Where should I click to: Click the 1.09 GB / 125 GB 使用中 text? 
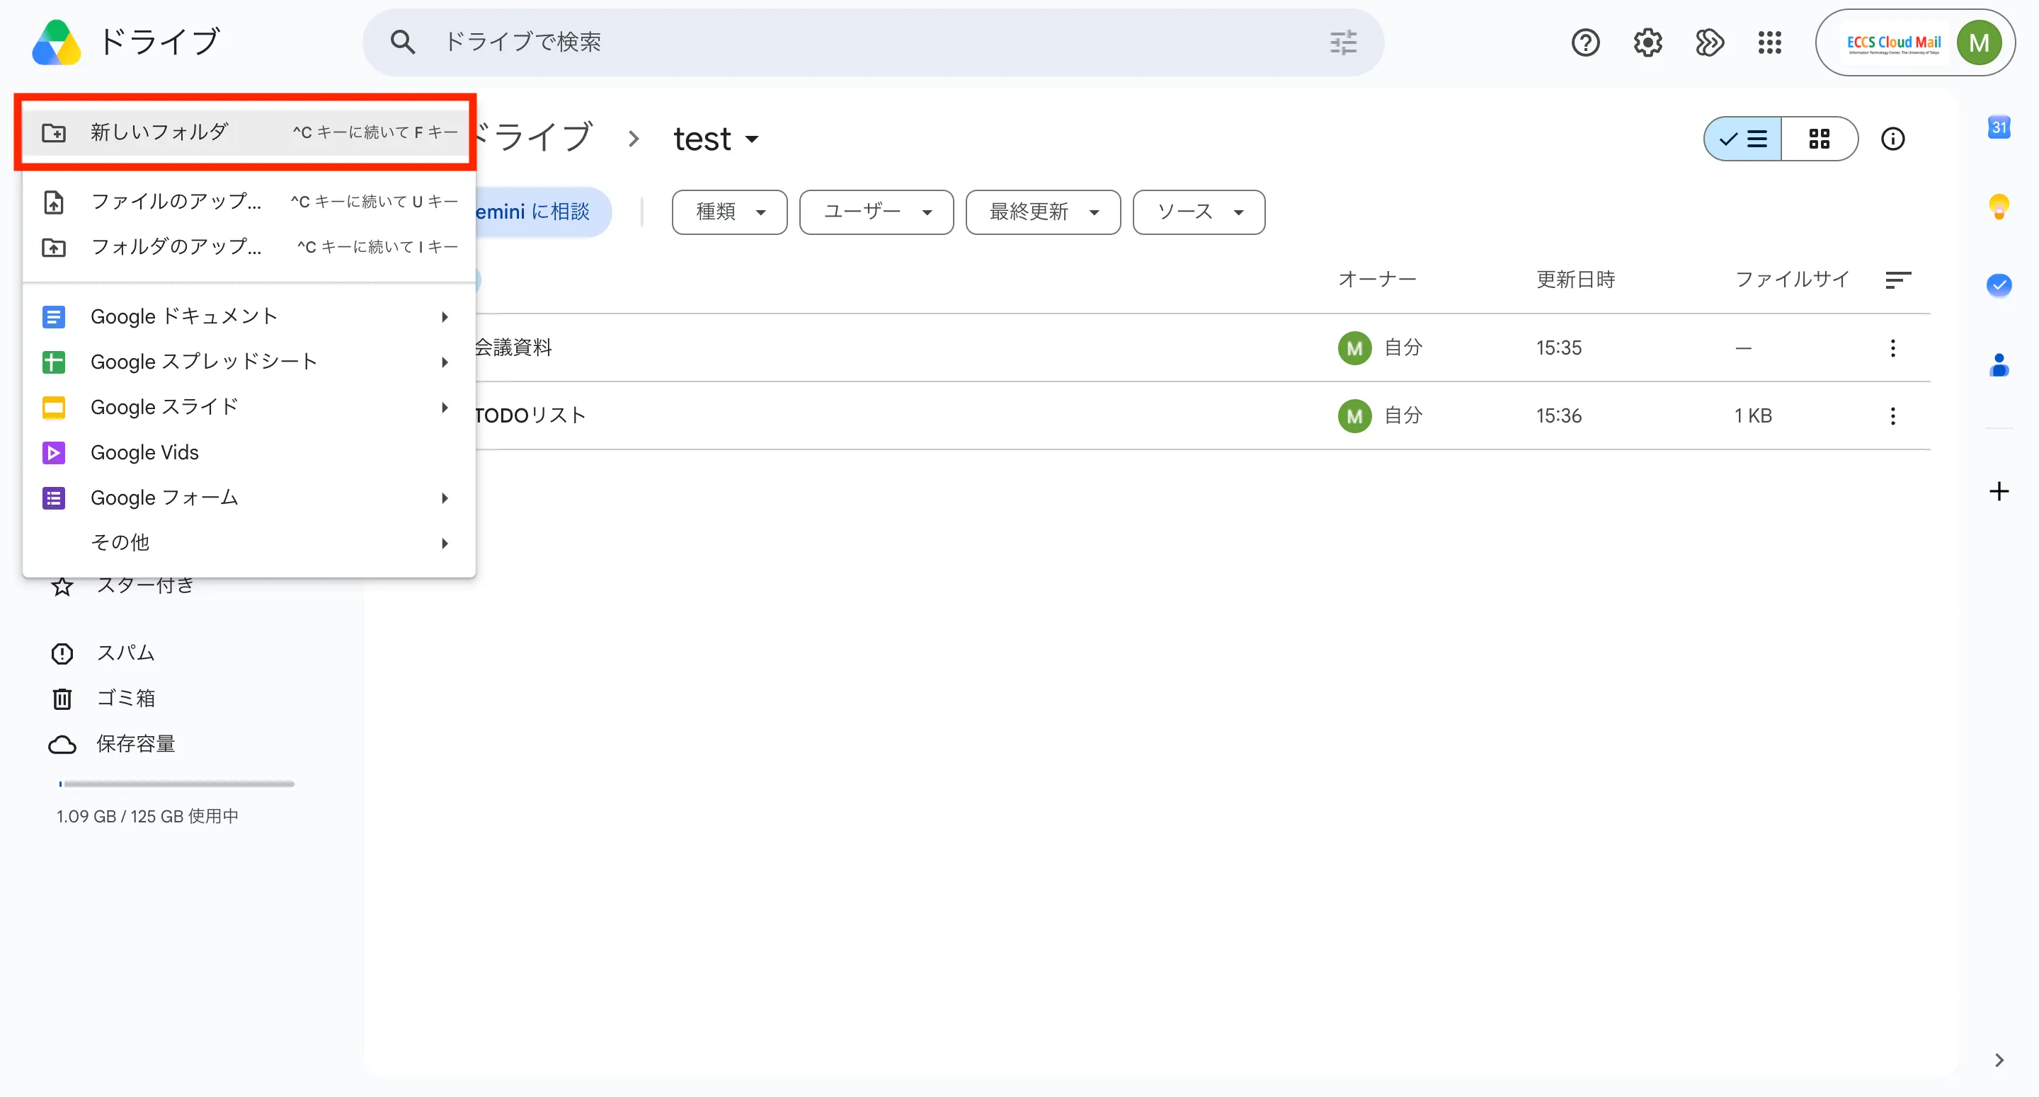tap(147, 817)
